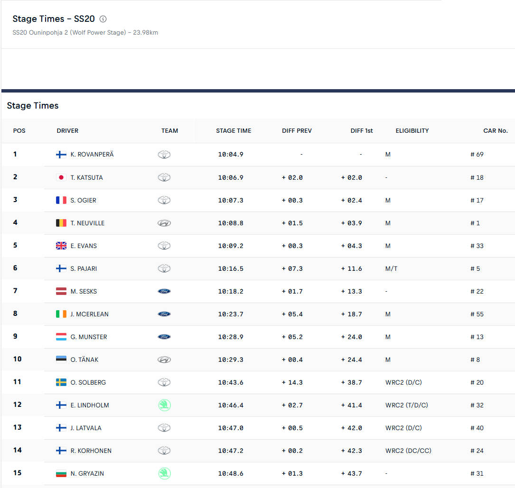Click the Ireland flag next to J. McErlean
The width and height of the screenshot is (515, 488).
tap(61, 314)
